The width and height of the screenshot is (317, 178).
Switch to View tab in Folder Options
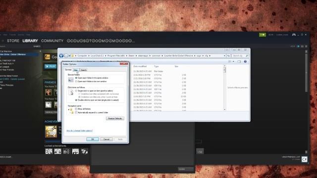coord(76,70)
